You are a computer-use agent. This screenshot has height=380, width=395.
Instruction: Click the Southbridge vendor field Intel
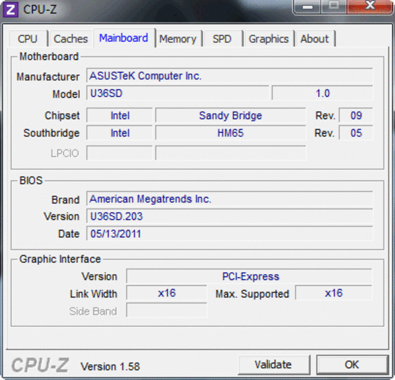(x=120, y=133)
